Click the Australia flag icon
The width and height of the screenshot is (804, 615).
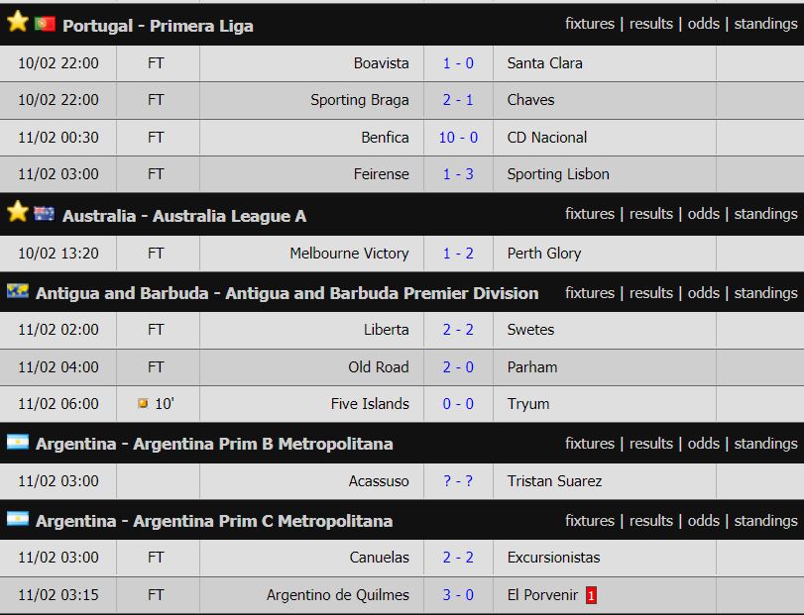click(x=44, y=214)
